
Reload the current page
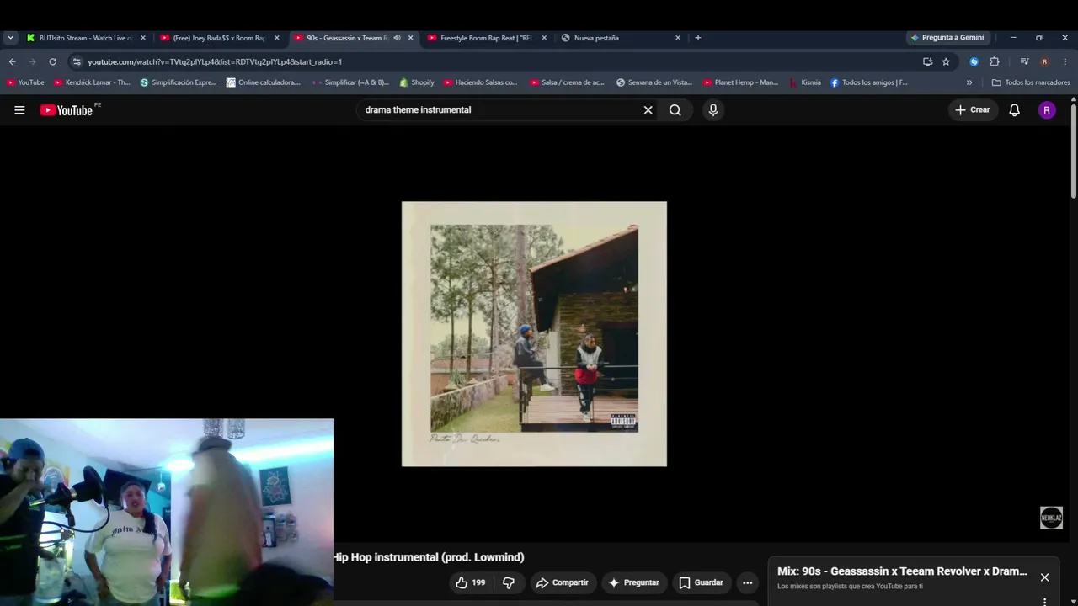[52, 61]
